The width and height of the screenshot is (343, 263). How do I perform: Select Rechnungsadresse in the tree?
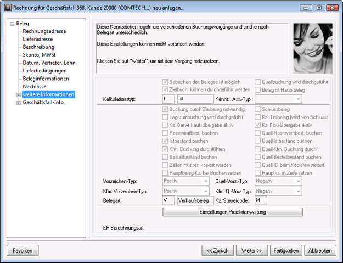[x=44, y=31]
